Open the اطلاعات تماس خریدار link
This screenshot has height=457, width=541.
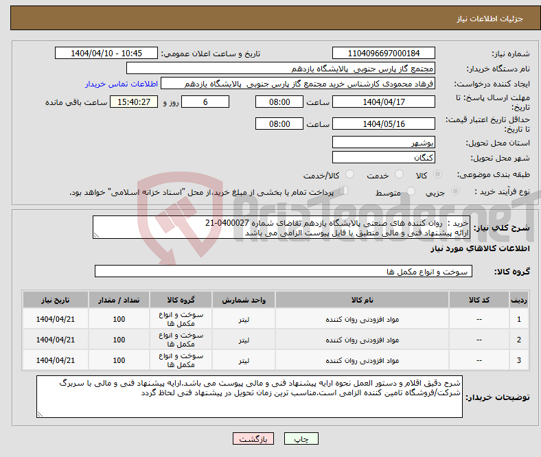pyautogui.click(x=122, y=84)
